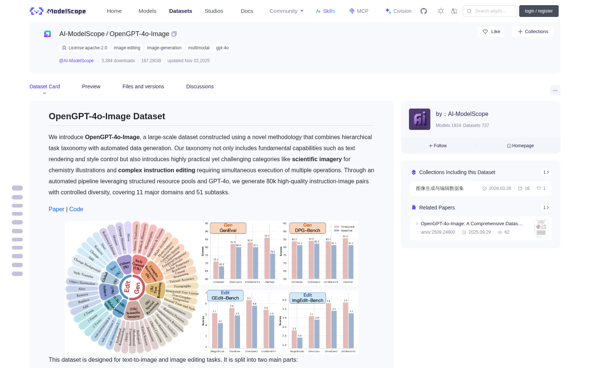Screen dimensions: 590x368
Task: Expand the Community dropdown menu
Action: pos(287,11)
